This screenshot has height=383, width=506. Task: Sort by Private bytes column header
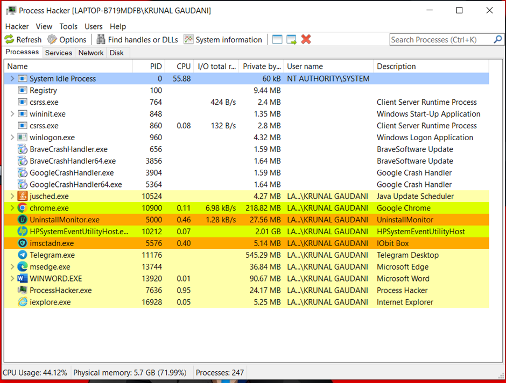click(x=262, y=67)
